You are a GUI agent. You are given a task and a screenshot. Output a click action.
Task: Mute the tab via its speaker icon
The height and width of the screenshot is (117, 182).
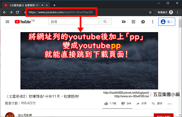(42, 5)
